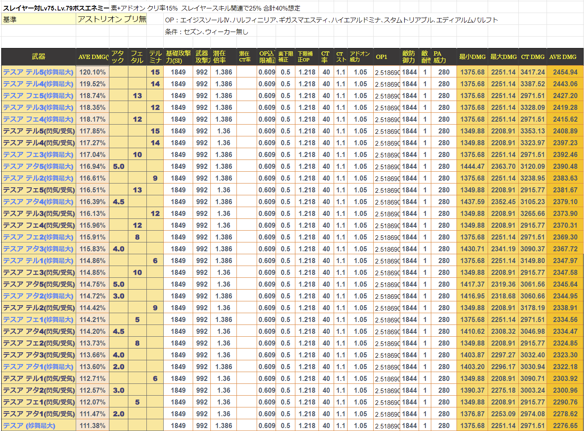Select the 2443.06 cell
This screenshot has width=584, height=431.
tap(565, 84)
